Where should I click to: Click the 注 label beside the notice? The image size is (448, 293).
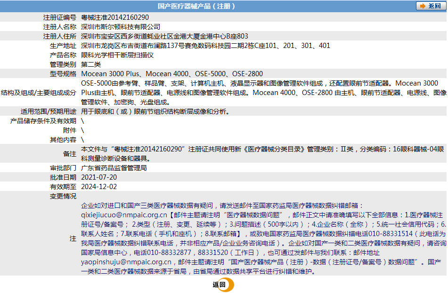[73, 239]
